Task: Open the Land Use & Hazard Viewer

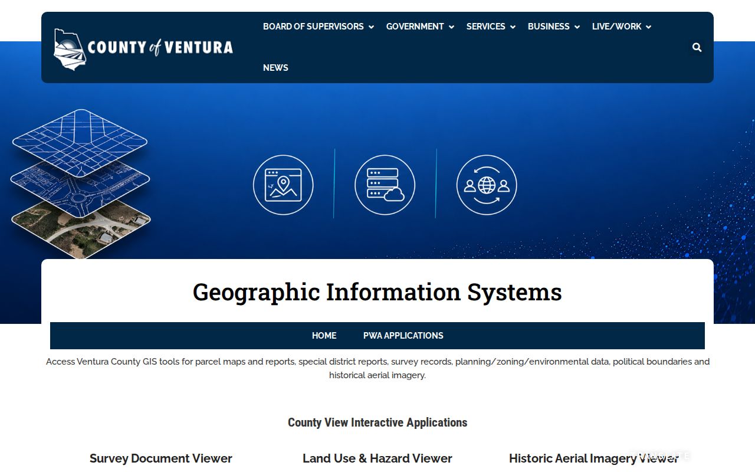Action: 377,458
